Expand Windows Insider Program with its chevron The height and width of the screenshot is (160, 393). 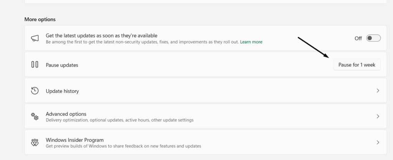pos(378,142)
